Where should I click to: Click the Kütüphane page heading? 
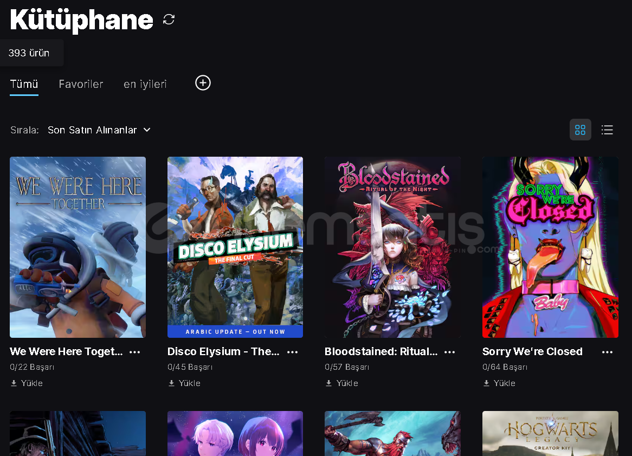(x=81, y=20)
